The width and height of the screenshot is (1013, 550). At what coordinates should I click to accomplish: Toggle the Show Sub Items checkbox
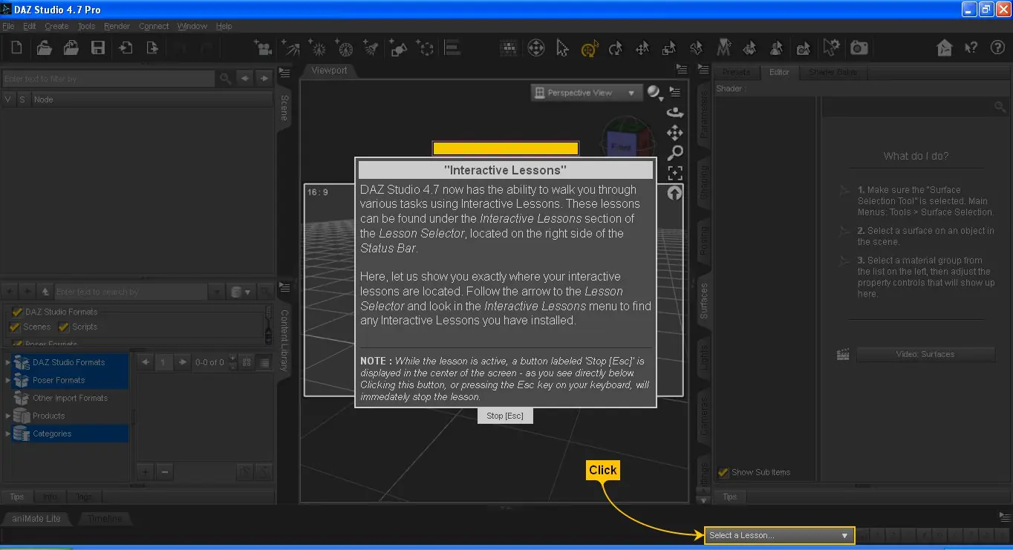723,473
